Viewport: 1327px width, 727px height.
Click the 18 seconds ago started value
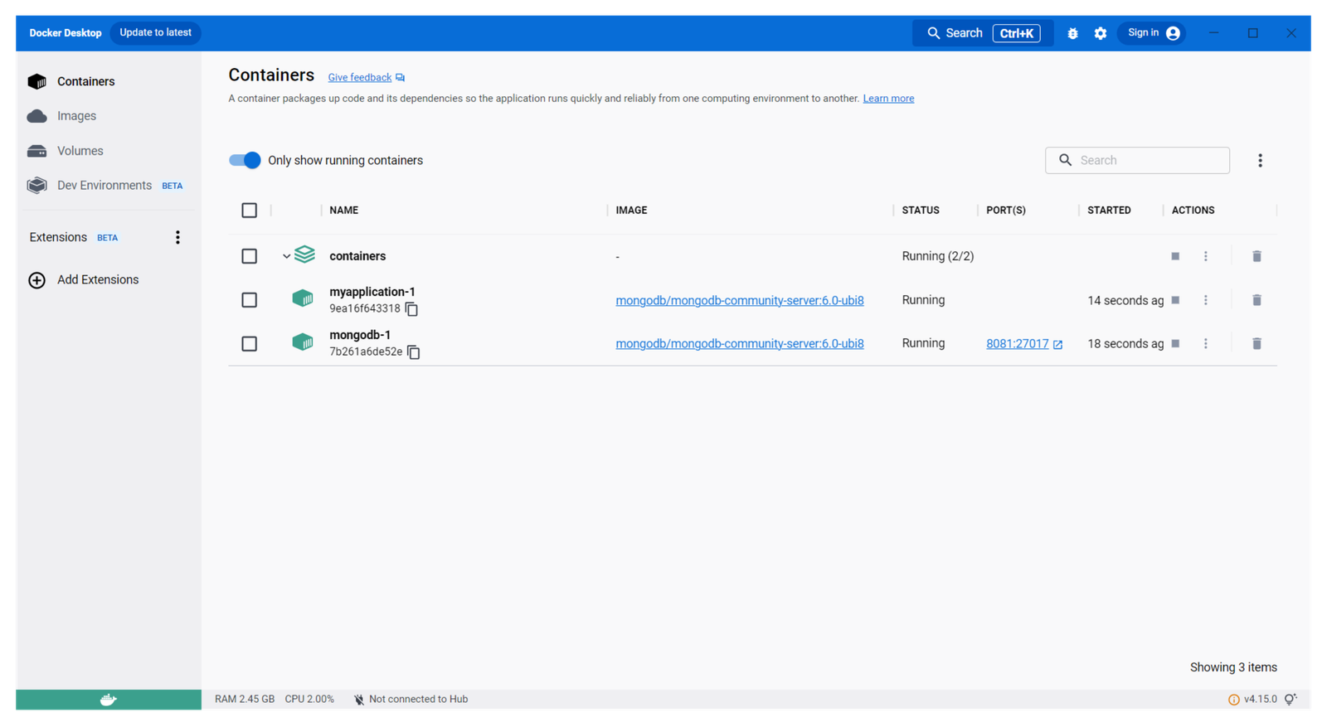[x=1125, y=344]
